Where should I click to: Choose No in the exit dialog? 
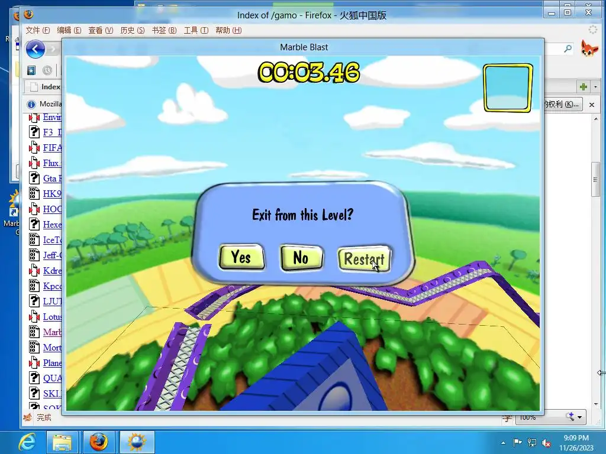(301, 257)
